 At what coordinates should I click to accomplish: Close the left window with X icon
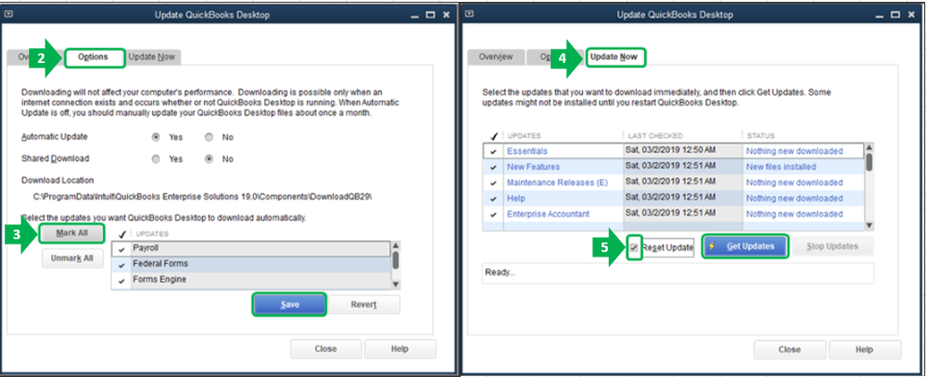click(446, 16)
